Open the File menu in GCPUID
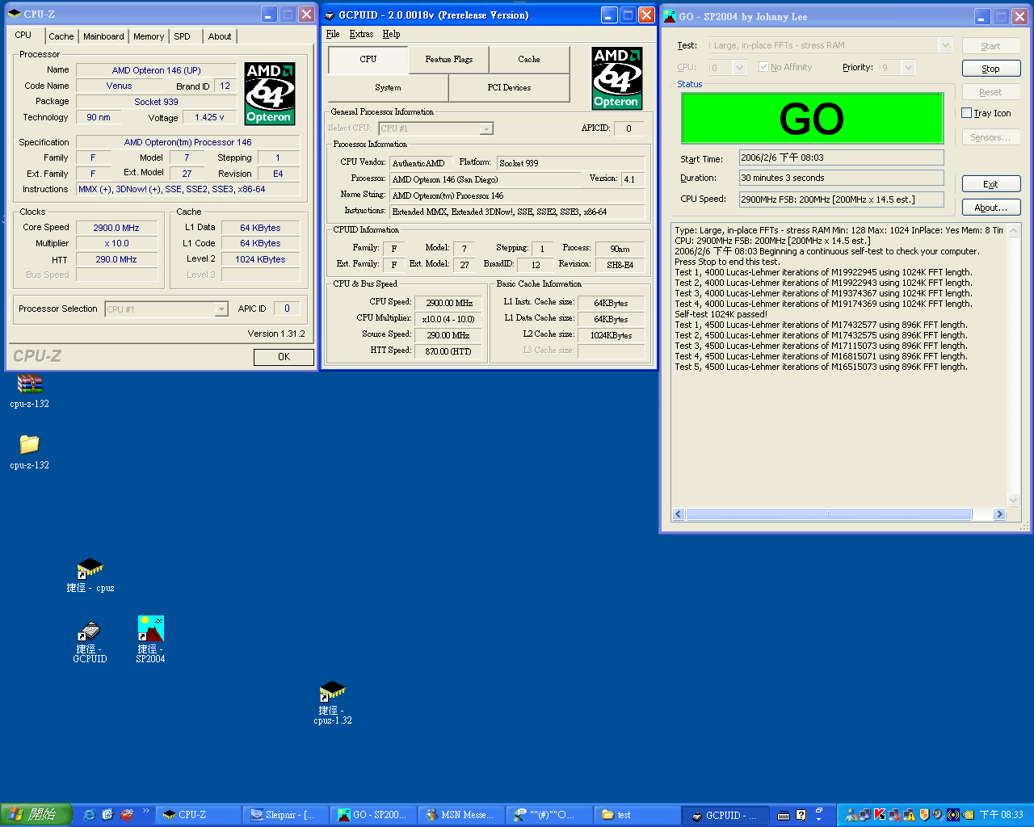Screen dimensions: 1034x827 coord(333,34)
